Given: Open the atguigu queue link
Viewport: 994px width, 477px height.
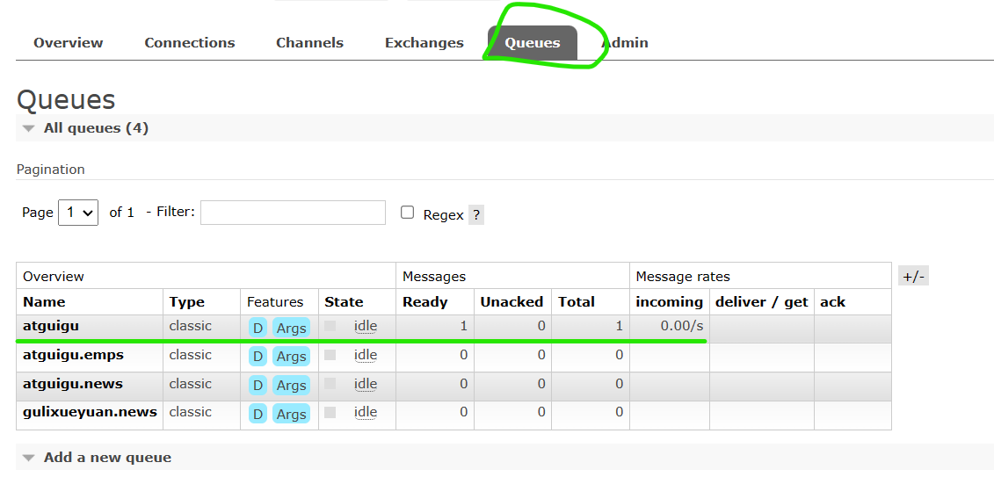Looking at the screenshot, I should coord(51,326).
